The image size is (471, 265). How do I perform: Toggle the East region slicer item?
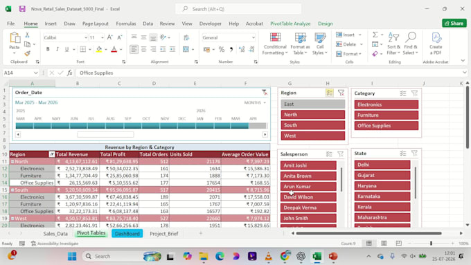[x=312, y=104]
